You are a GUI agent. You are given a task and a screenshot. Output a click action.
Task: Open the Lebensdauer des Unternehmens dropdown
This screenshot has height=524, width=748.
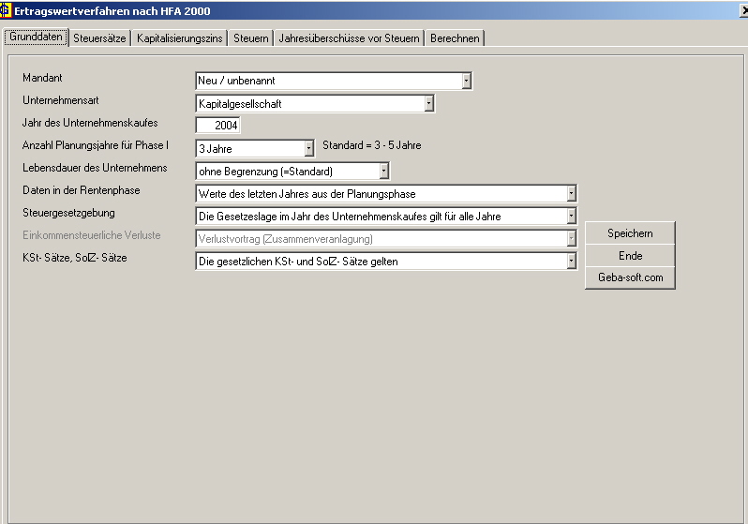383,171
